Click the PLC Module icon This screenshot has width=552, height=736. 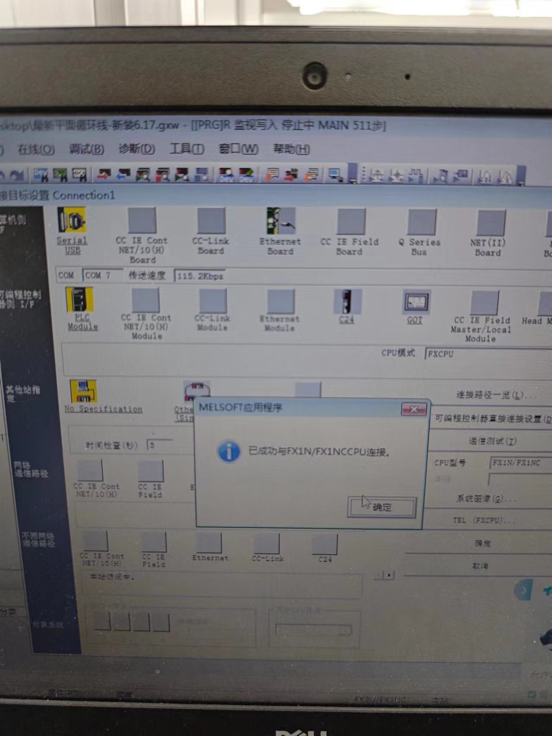point(80,299)
